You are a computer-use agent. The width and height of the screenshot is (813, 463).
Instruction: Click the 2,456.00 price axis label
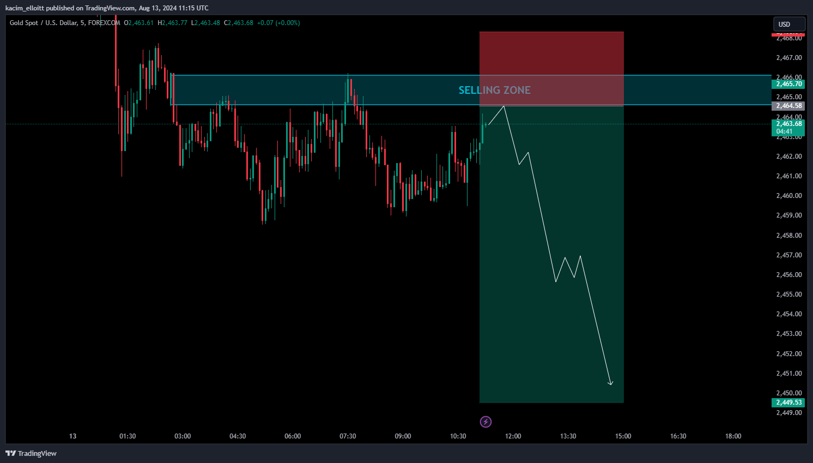789,275
